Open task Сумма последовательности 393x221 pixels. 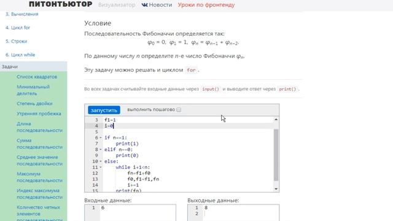tap(39, 144)
